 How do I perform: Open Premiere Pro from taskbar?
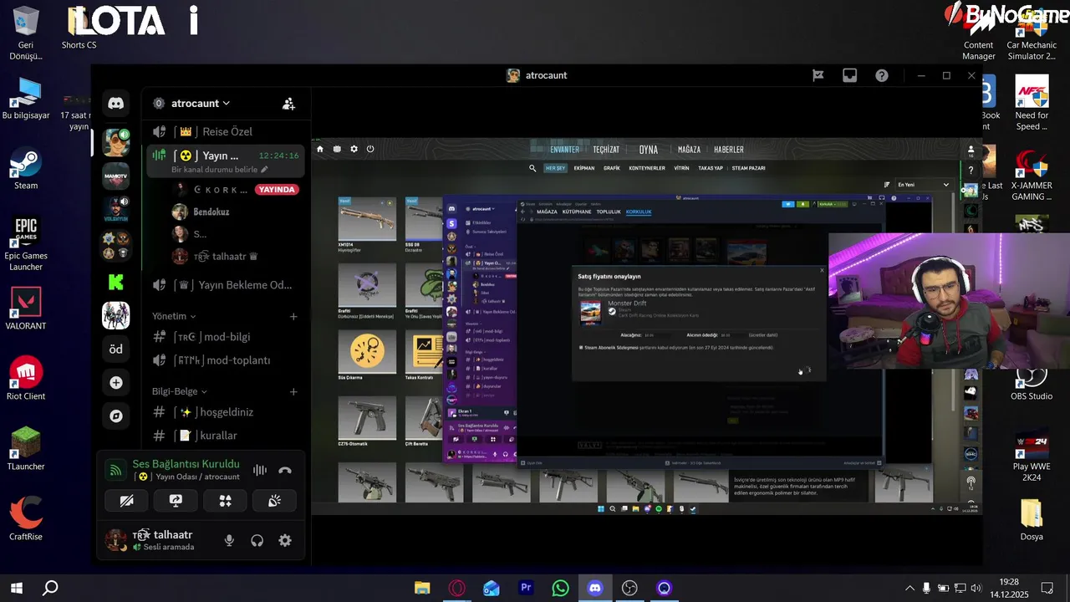(x=526, y=589)
